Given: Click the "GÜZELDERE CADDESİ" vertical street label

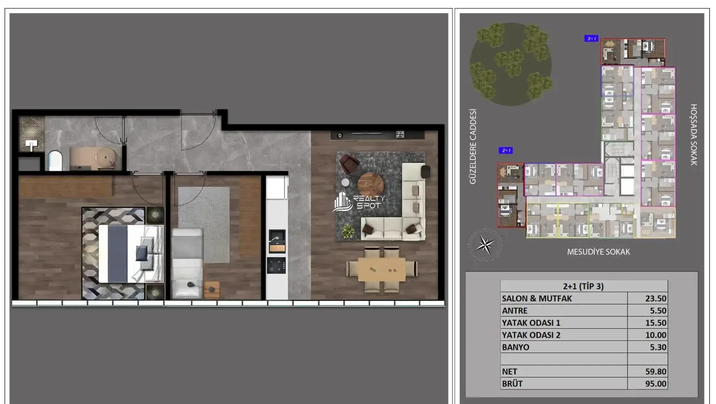Looking at the screenshot, I should click(x=473, y=146).
